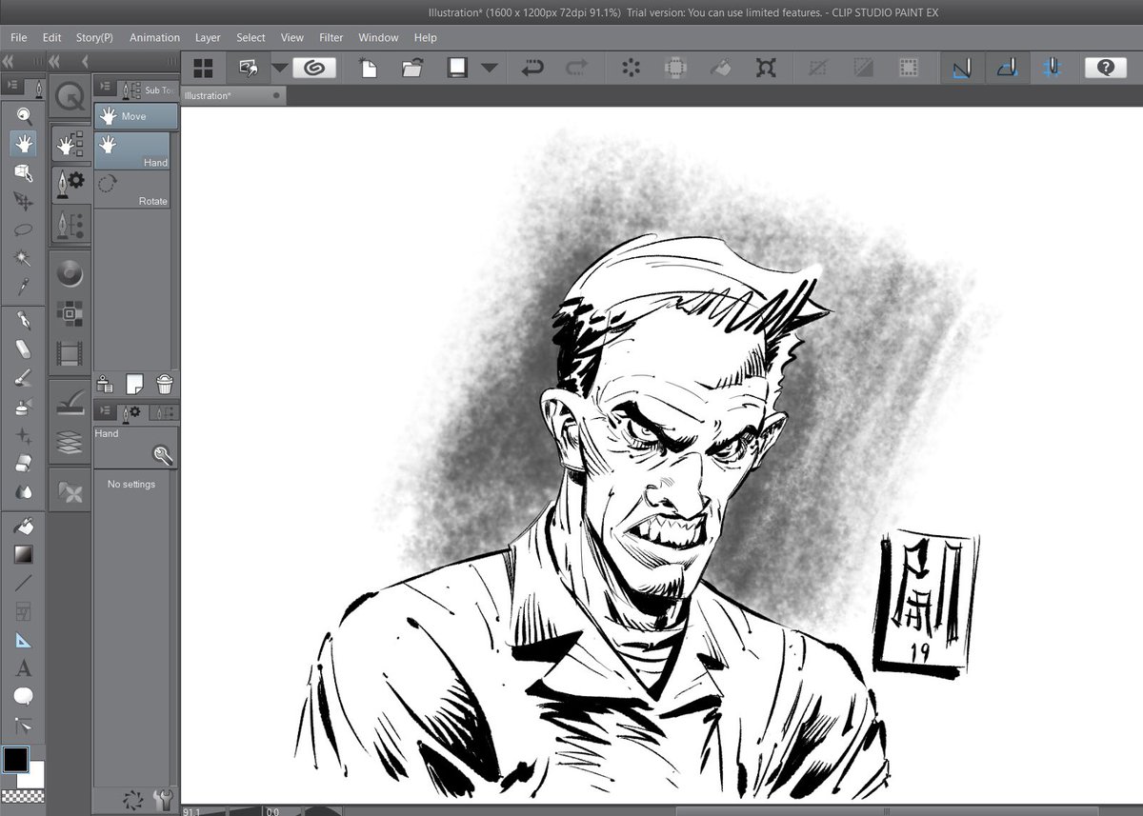Click the Scale/Rotate transform icon

766,68
